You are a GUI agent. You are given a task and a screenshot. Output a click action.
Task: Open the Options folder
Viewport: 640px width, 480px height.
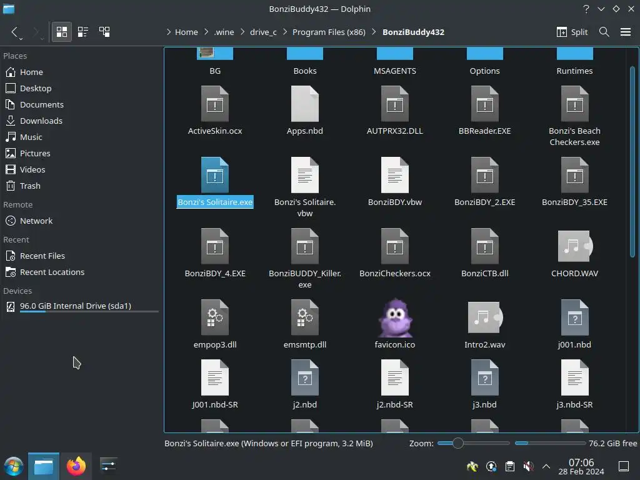tap(485, 62)
